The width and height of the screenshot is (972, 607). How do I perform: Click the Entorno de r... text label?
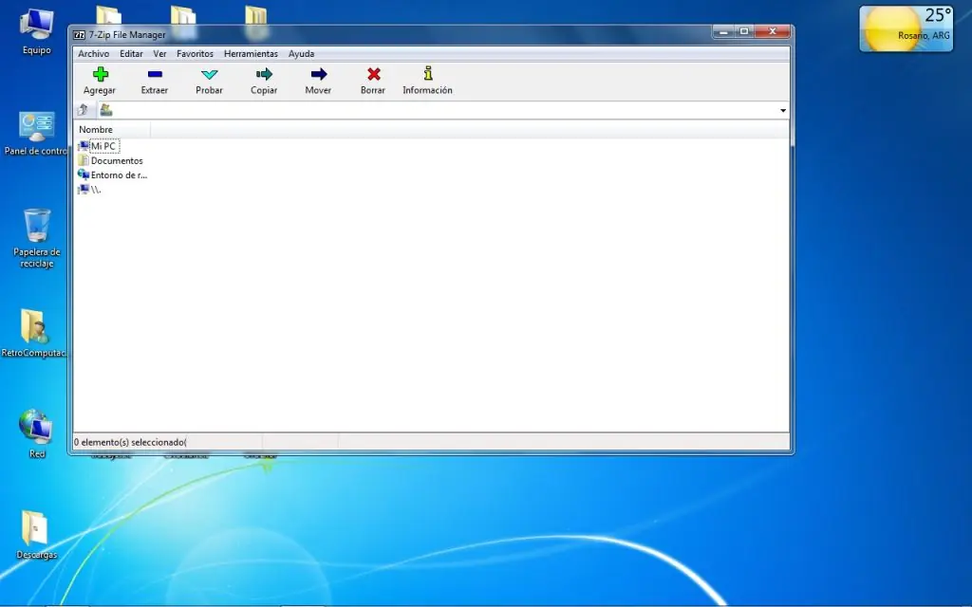(119, 175)
